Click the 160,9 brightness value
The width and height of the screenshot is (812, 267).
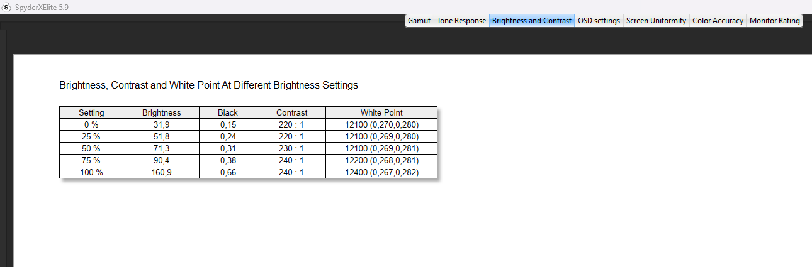[x=161, y=172]
